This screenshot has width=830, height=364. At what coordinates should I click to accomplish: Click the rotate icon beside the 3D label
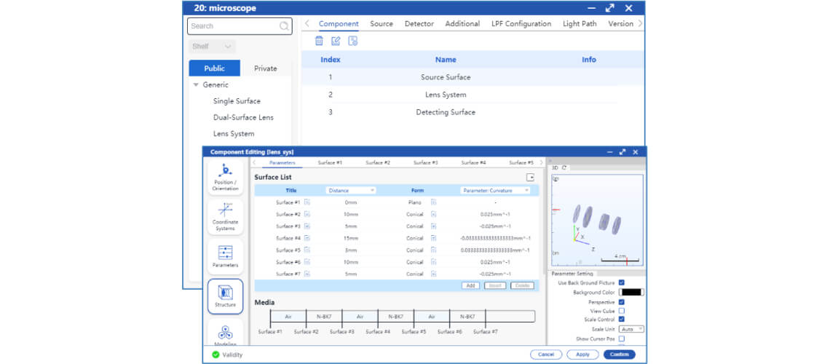564,168
